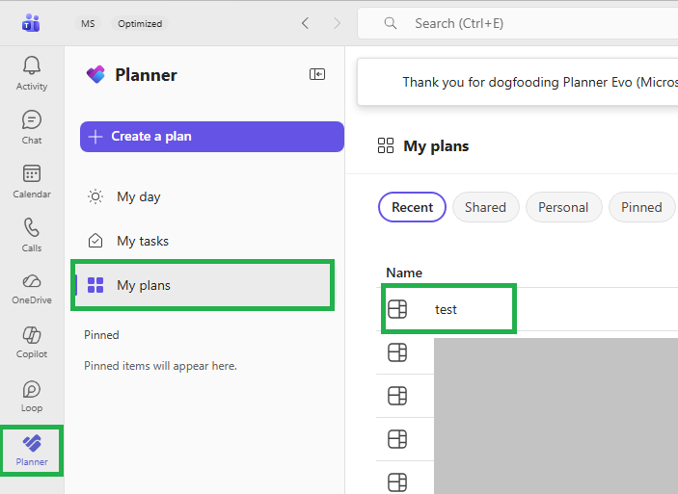Click the dogfooding Planner Evo banner

pyautogui.click(x=518, y=82)
